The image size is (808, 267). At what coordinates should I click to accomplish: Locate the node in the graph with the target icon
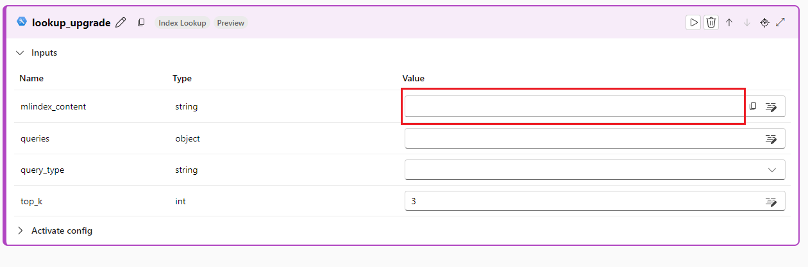tap(764, 22)
